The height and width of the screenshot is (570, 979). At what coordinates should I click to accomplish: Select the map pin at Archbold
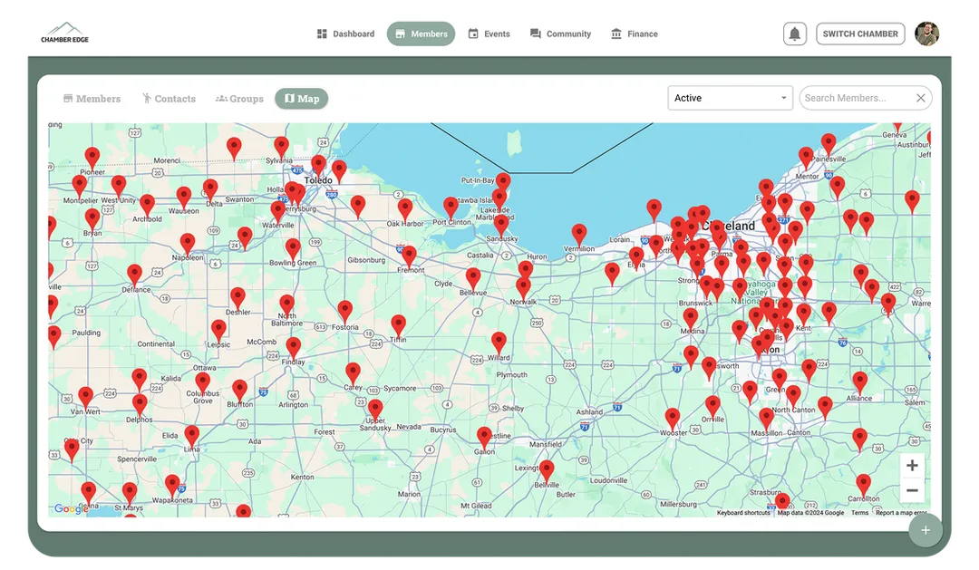(x=147, y=206)
